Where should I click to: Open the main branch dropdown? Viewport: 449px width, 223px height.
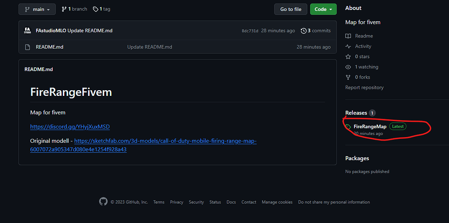pyautogui.click(x=37, y=9)
